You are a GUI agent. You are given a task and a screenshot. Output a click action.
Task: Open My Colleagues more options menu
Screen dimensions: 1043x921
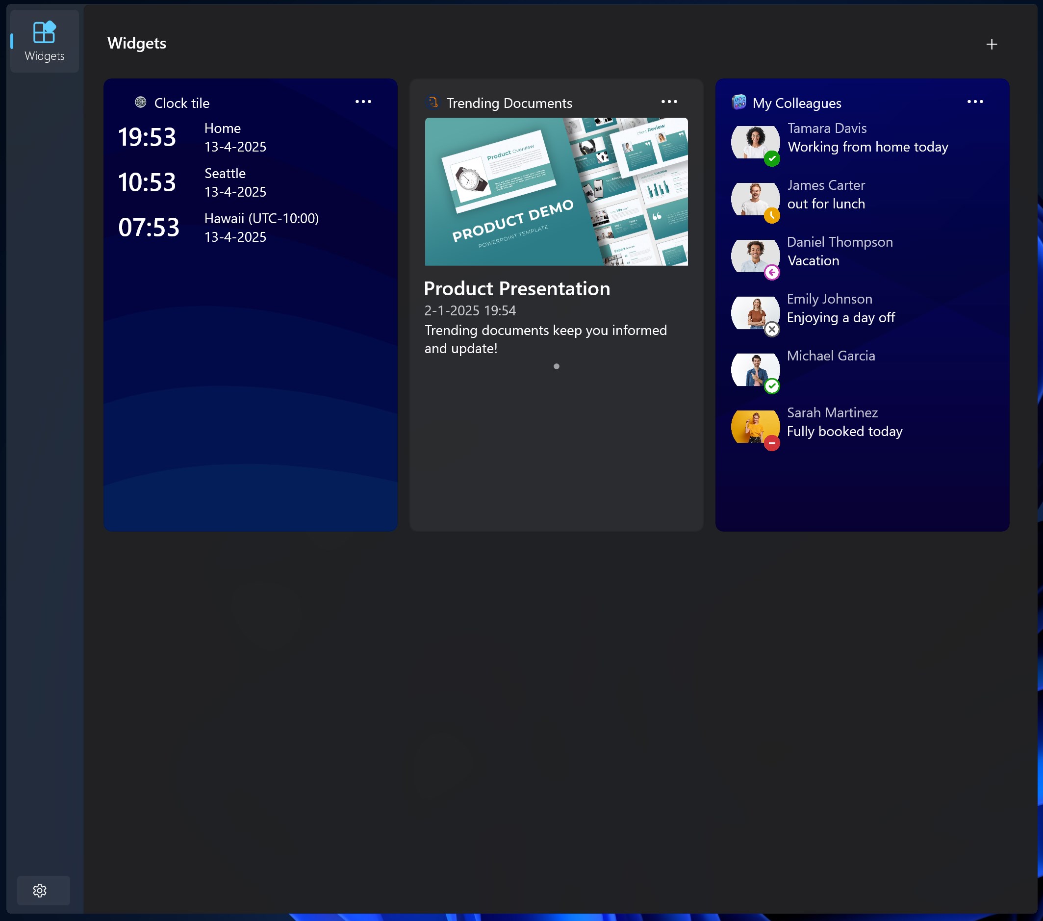pyautogui.click(x=975, y=102)
